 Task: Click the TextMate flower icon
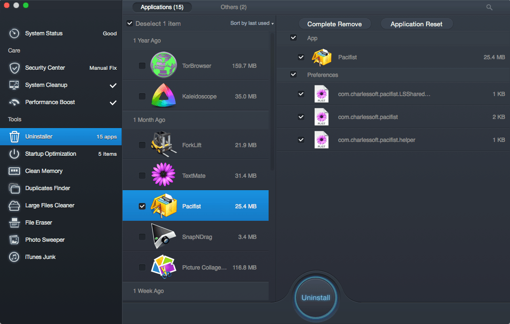click(164, 174)
